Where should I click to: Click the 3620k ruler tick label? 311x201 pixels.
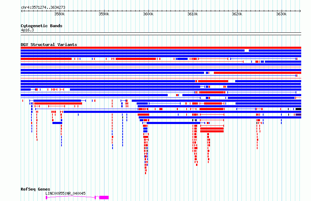click(237, 14)
